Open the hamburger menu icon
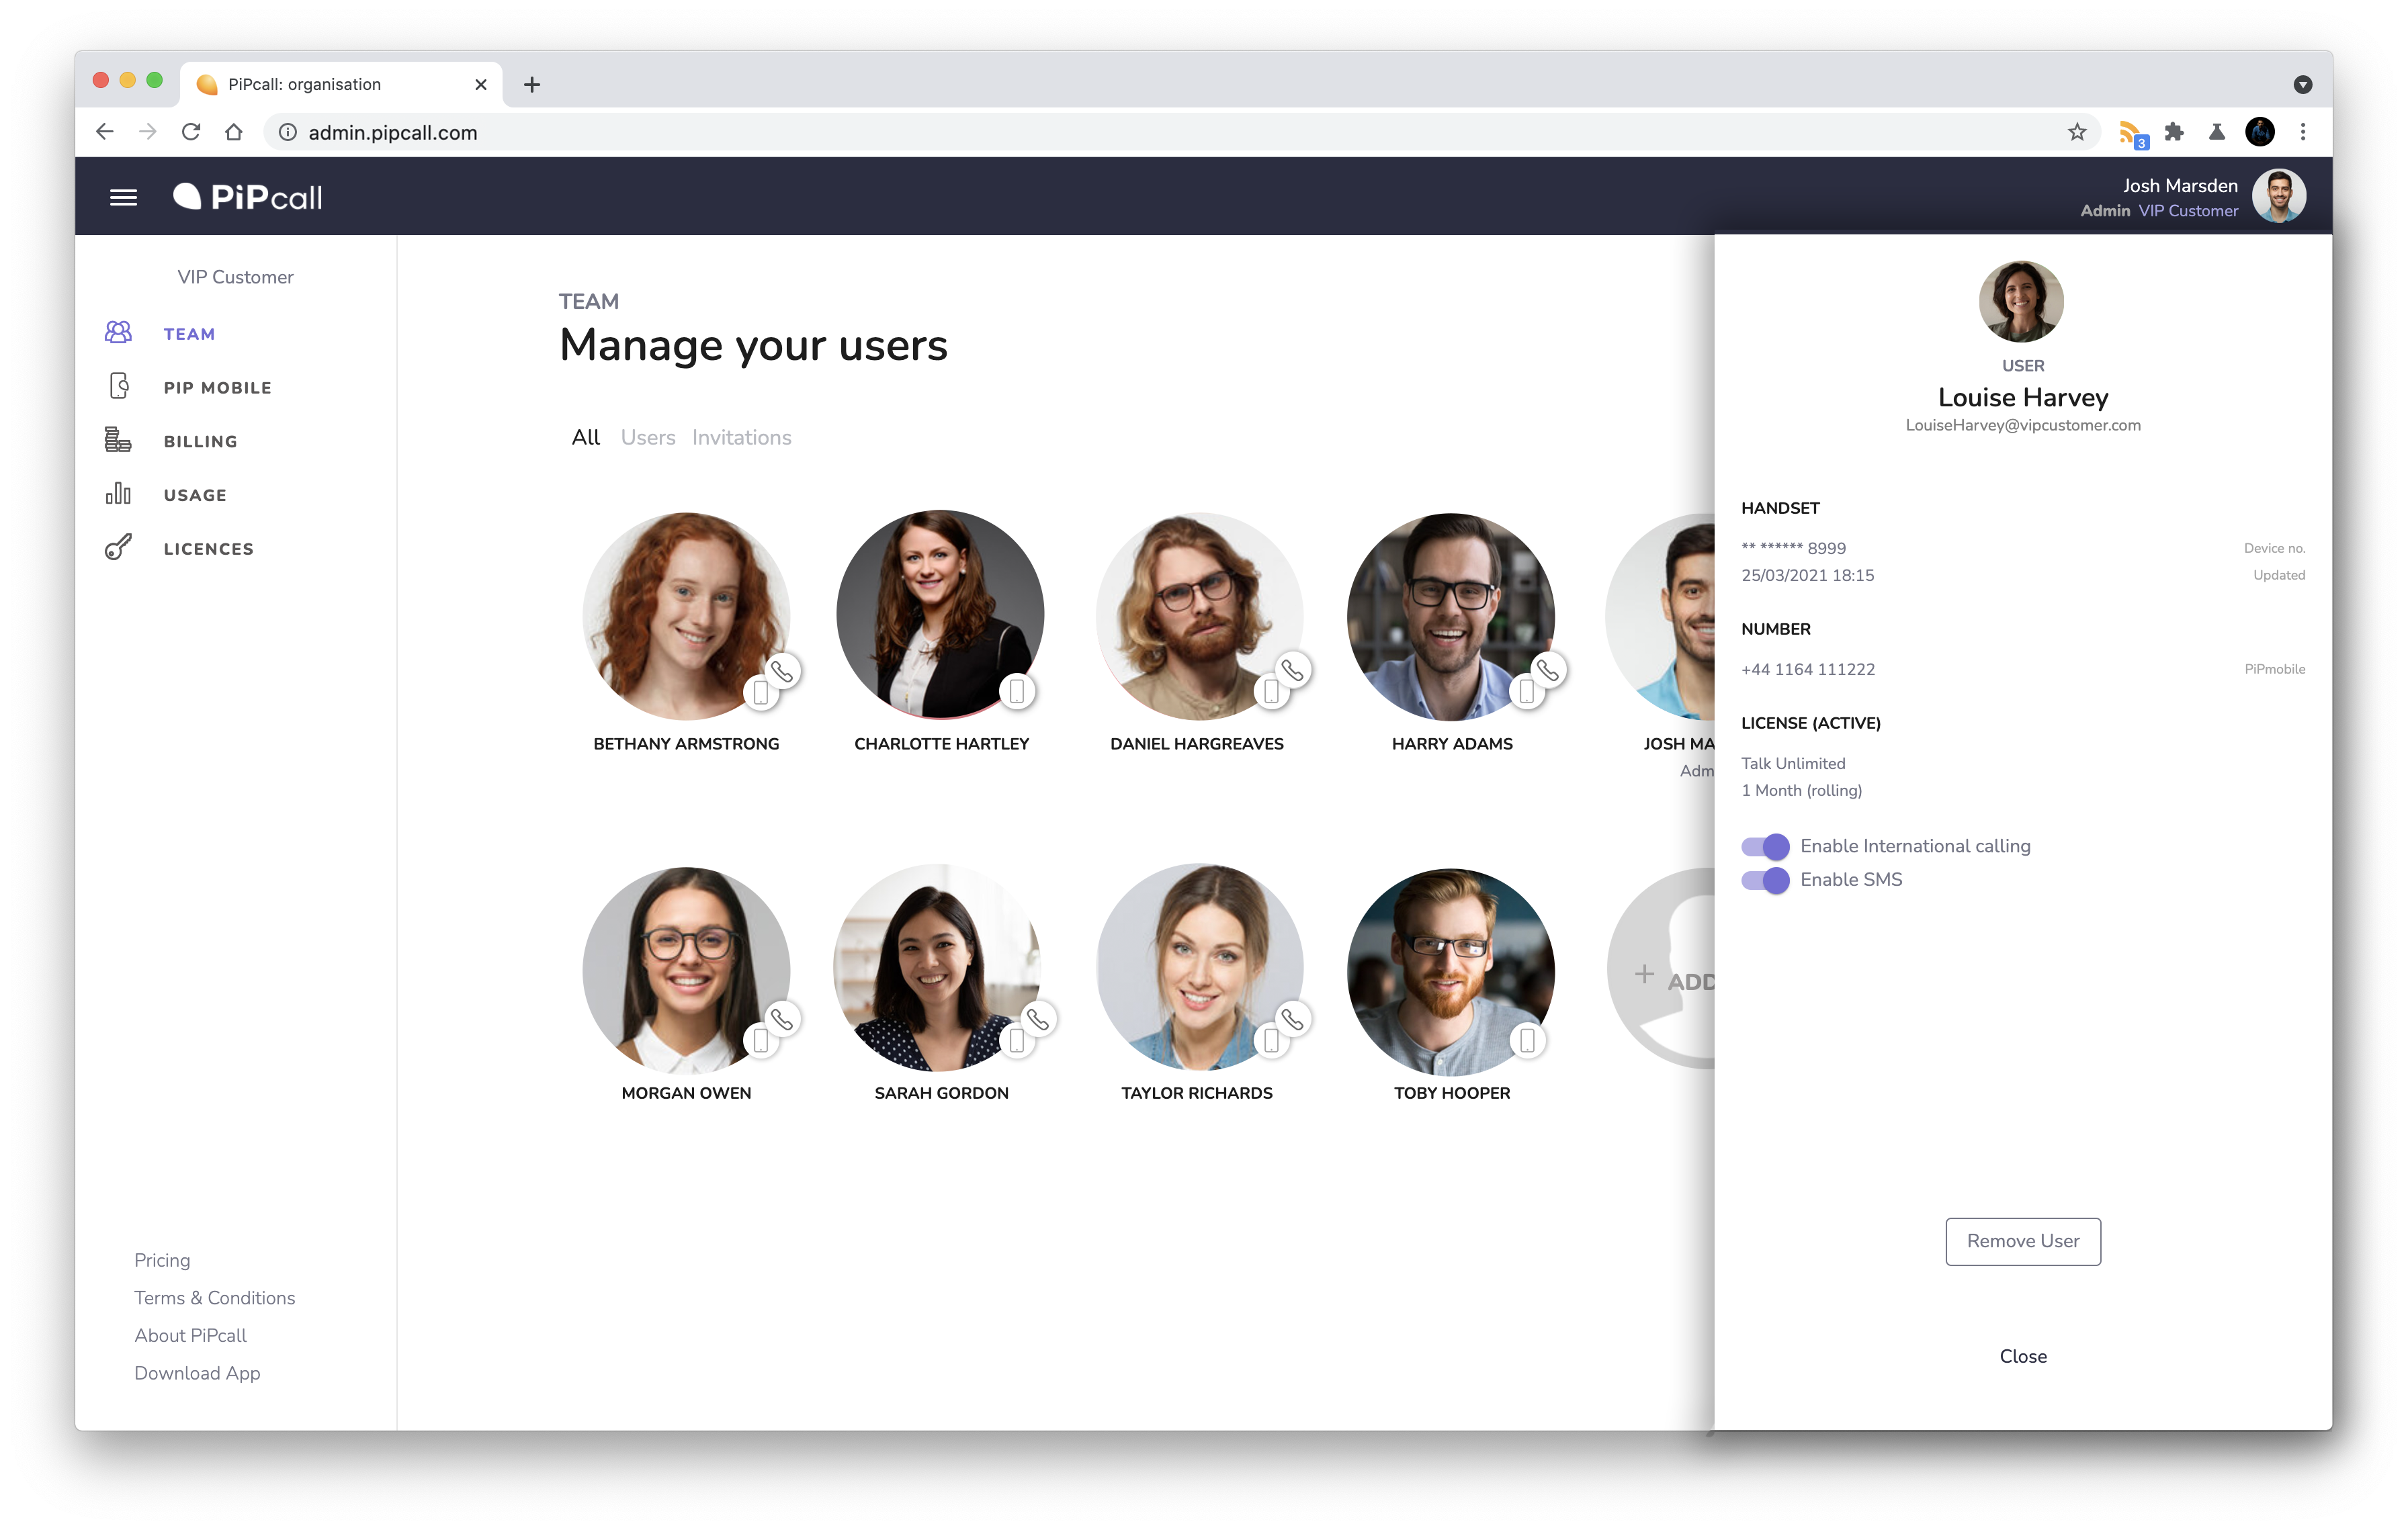Image resolution: width=2408 pixels, height=1530 pixels. coord(123,197)
